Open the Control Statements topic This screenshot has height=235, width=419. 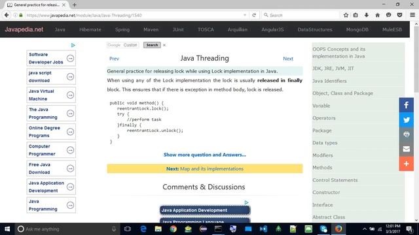tap(335, 180)
